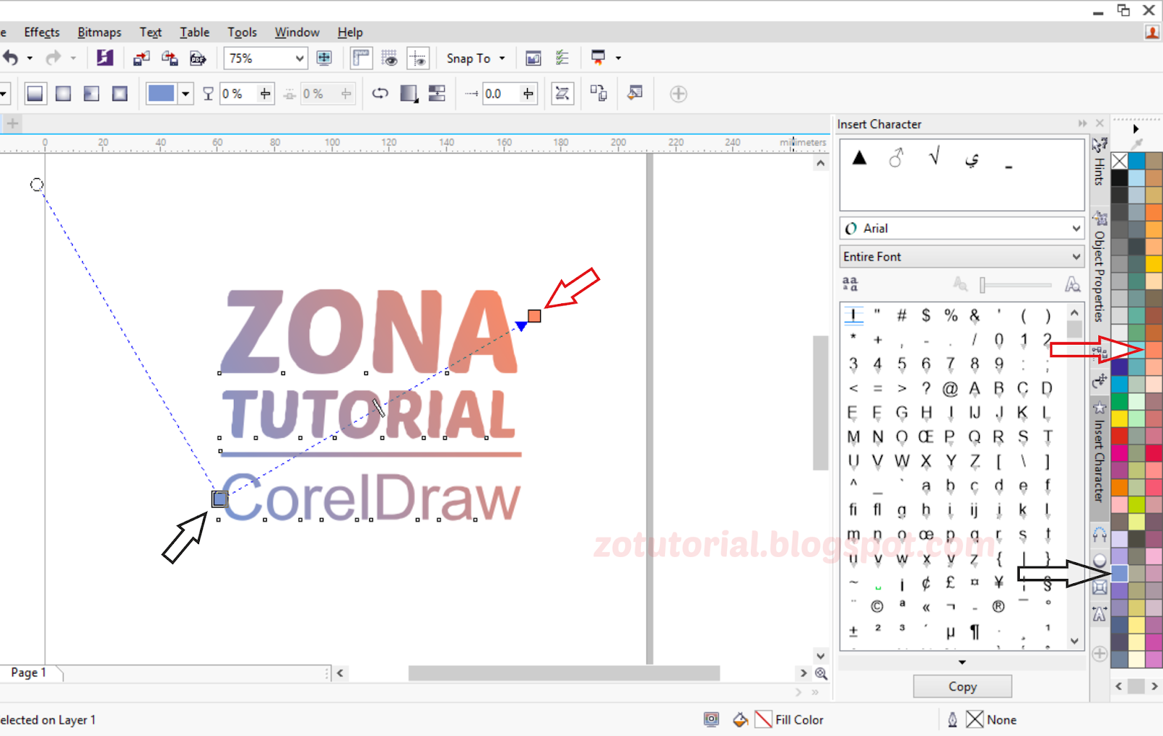
Task: Click the edit fill icon
Action: pos(635,93)
